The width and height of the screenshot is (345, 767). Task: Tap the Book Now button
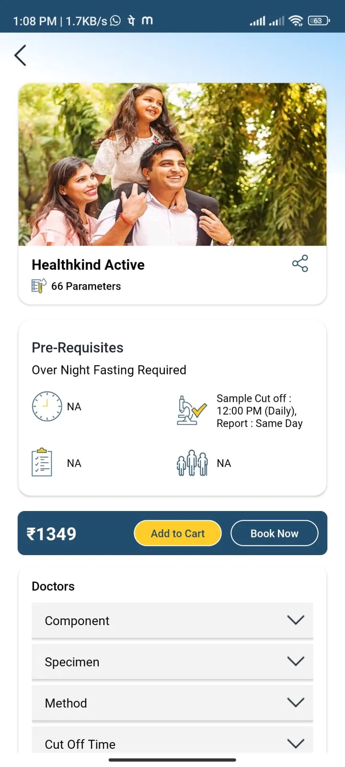pyautogui.click(x=275, y=533)
